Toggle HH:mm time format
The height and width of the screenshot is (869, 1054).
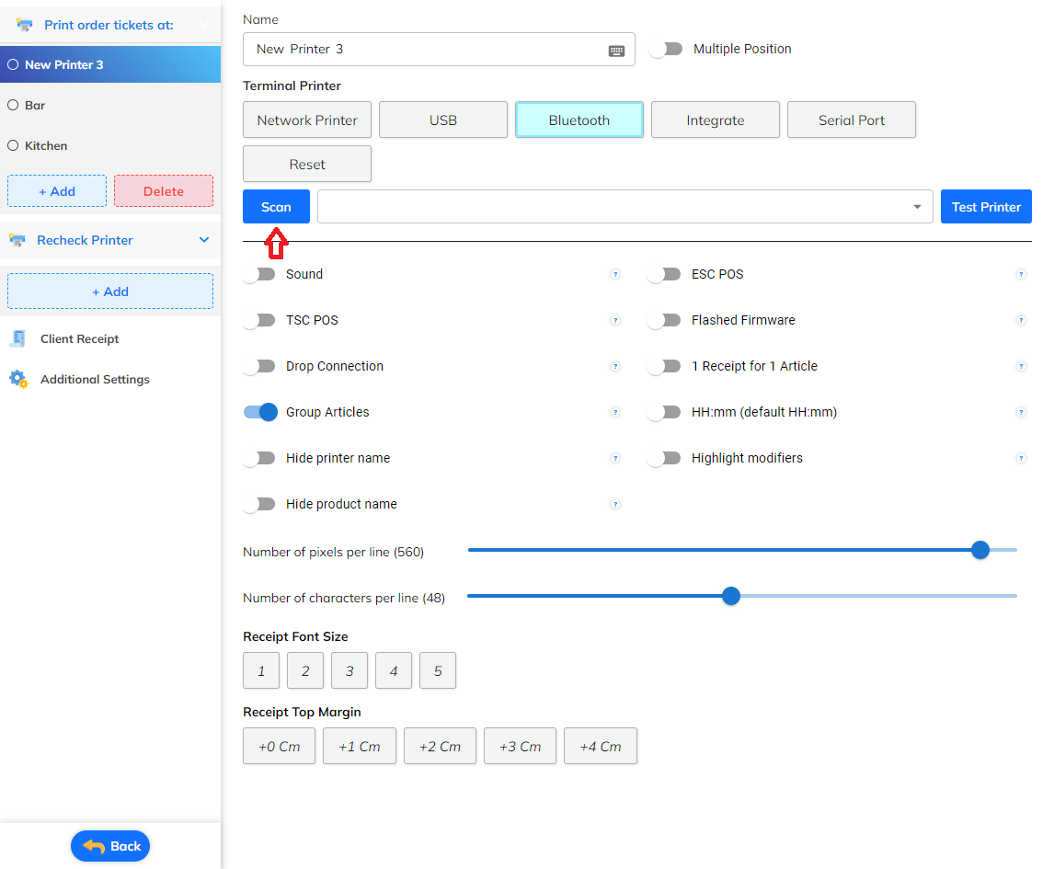point(664,412)
